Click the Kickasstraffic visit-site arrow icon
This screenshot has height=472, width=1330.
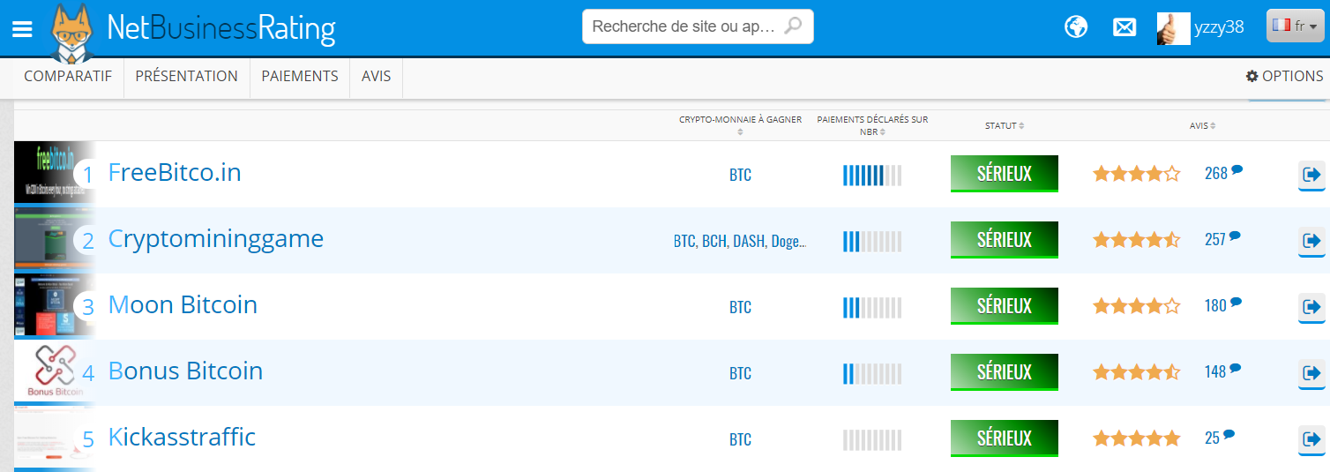(x=1311, y=439)
